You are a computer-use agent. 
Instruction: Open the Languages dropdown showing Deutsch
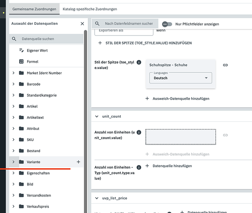click(x=181, y=78)
